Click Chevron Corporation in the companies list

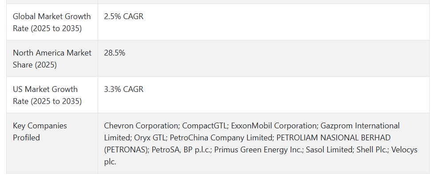(x=141, y=126)
